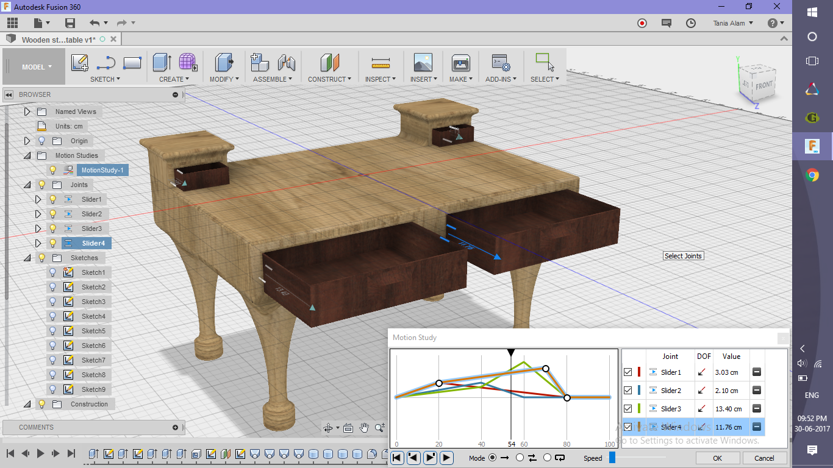This screenshot has height=468, width=833.
Task: Play the motion study animation
Action: coord(447,458)
